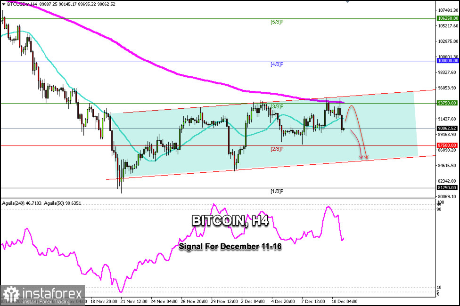
Task: Click the 4 Dec 20:00 time axis label
Action: point(283,301)
